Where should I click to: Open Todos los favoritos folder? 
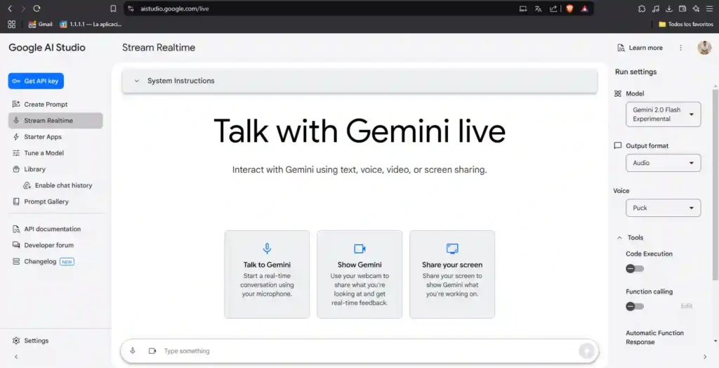[x=685, y=25]
